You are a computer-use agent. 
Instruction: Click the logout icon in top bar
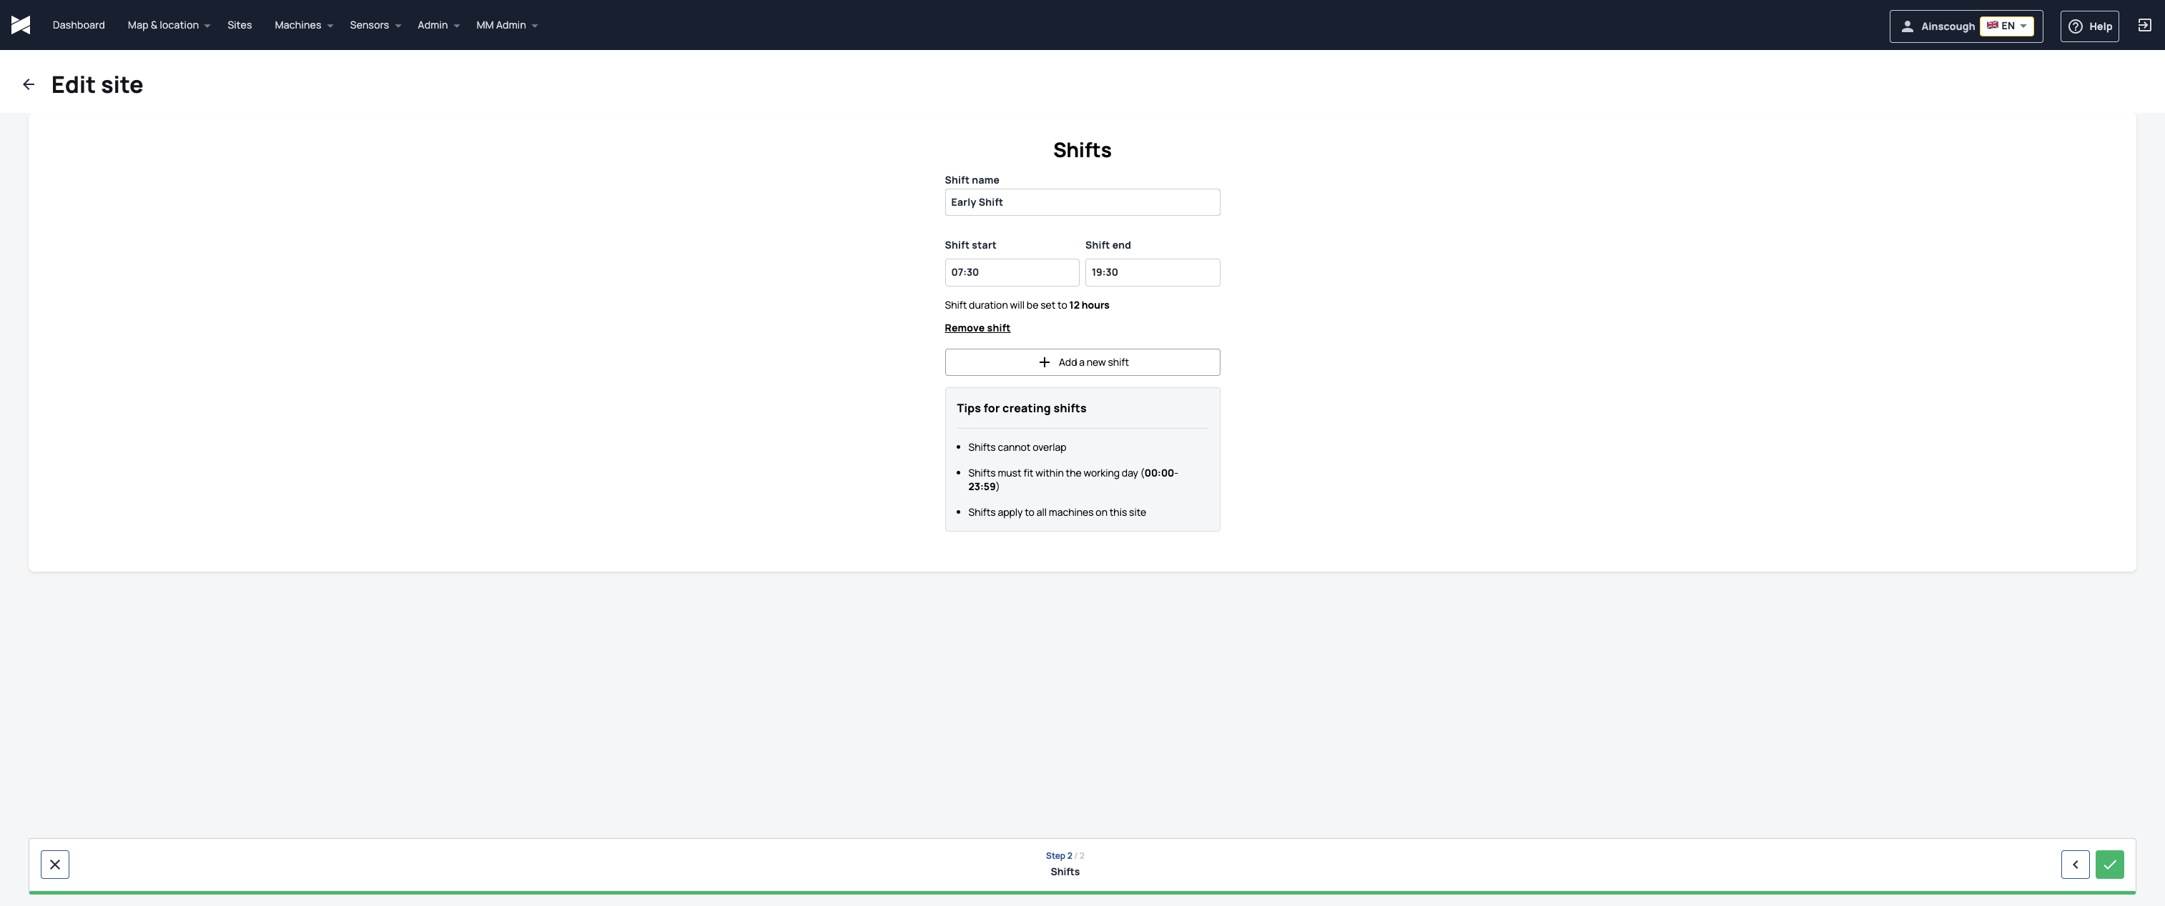(x=2144, y=25)
